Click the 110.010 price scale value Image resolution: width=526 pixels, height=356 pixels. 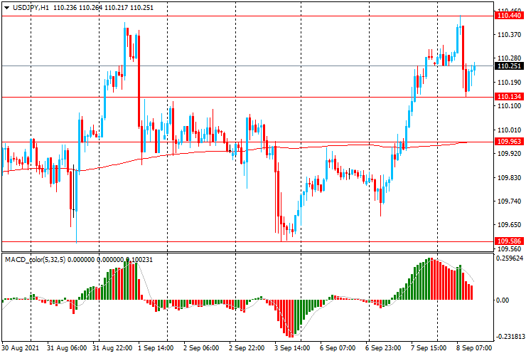tap(509, 130)
